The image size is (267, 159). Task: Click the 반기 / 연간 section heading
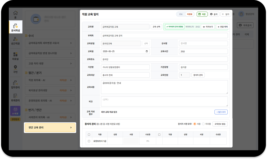[x=35, y=110]
